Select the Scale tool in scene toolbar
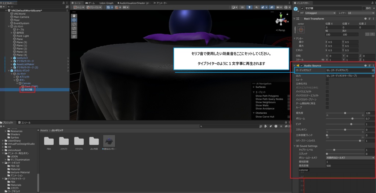The width and height of the screenshot is (376, 193). pos(74,28)
